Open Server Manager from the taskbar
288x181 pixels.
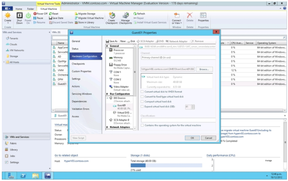11,176
